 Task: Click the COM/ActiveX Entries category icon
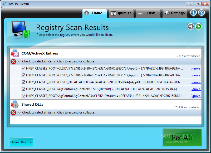pos(15,53)
